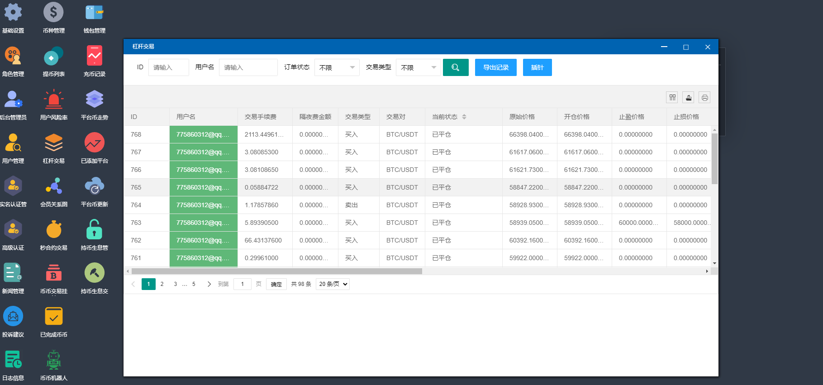
Task: Expand the 交易类型 dropdown
Action: click(x=418, y=67)
